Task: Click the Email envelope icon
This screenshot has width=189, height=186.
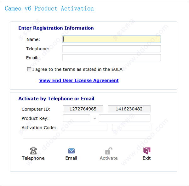Action: [x=72, y=151]
